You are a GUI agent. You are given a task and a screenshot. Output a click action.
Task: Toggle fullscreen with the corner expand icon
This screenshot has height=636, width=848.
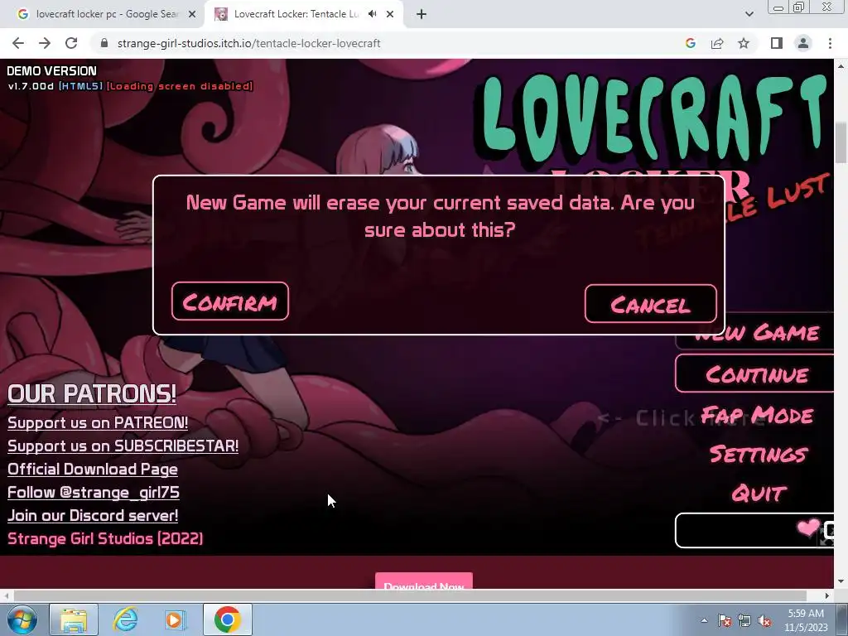[x=827, y=536]
